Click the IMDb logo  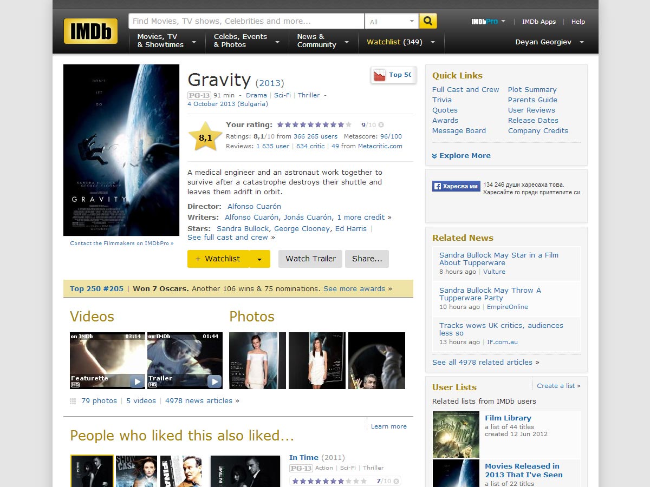90,31
